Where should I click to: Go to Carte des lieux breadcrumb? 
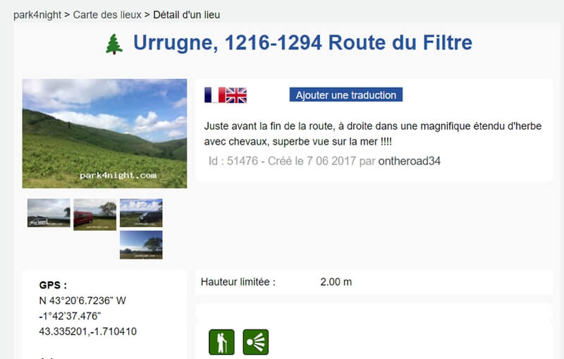[x=107, y=15]
